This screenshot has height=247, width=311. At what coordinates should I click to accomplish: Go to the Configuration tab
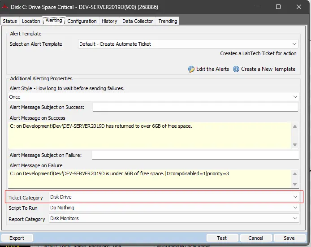coord(82,21)
